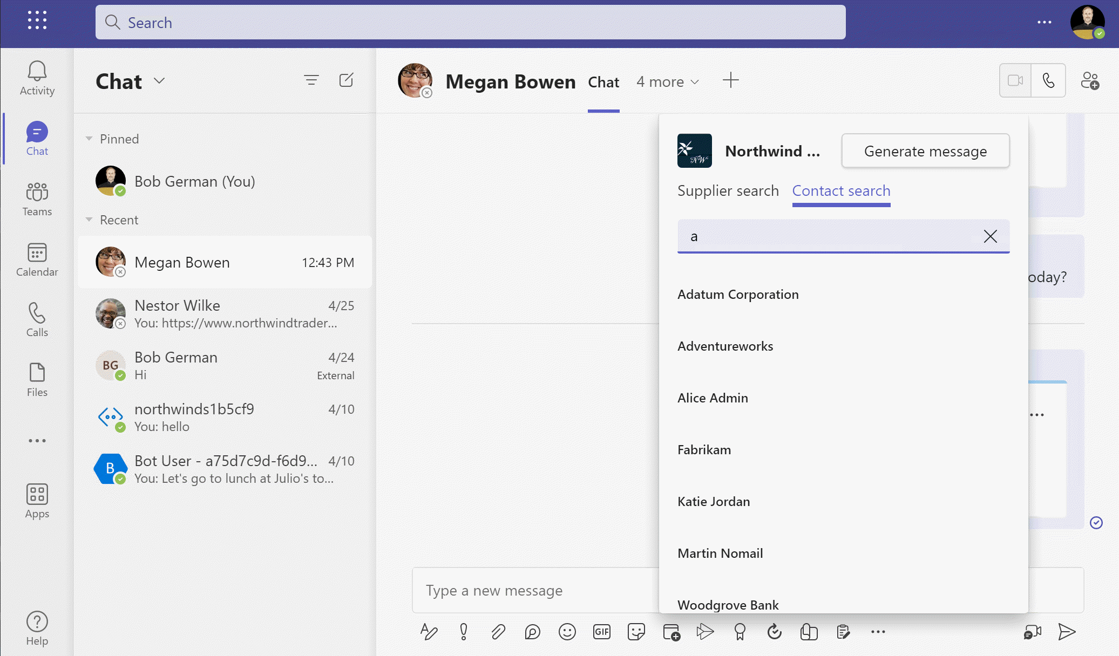Select Adatum Corporation from results
Screen dimensions: 1119x656
pyautogui.click(x=738, y=293)
